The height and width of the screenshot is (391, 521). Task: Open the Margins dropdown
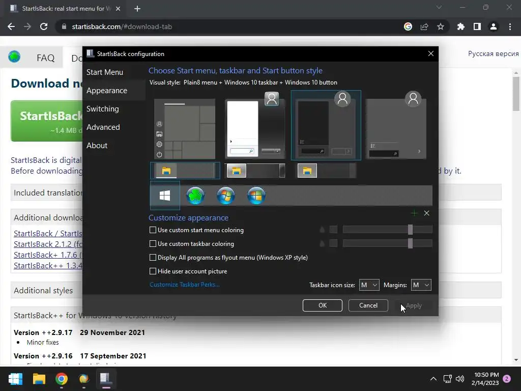coord(421,285)
